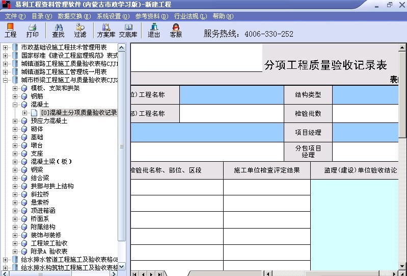
Task: Click the 过滤 filter icon
Action: [80, 30]
